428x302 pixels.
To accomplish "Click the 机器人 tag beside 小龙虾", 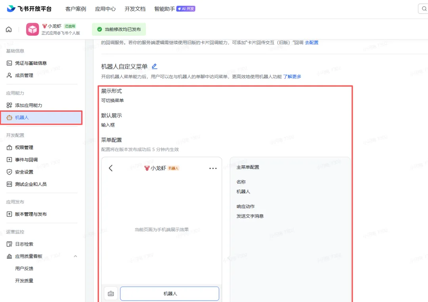I will click(173, 168).
